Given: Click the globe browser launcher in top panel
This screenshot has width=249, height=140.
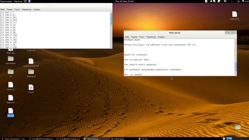Looking at the screenshot, I should [x=30, y=1].
